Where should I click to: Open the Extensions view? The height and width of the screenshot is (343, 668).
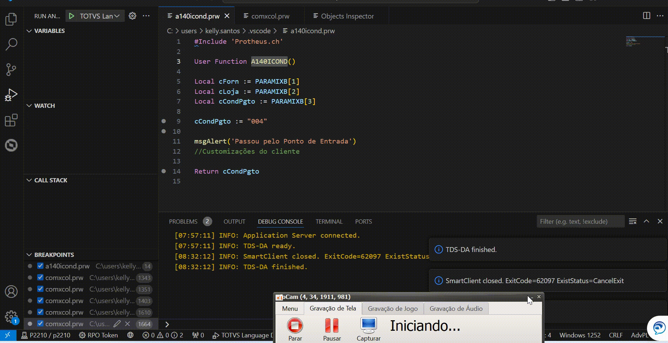(x=11, y=120)
